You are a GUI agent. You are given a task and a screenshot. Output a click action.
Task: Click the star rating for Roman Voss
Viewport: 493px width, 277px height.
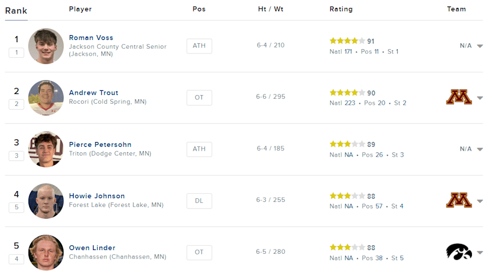coord(347,41)
